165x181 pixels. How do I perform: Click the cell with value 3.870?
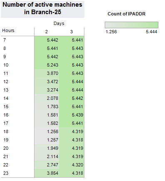(47, 73)
